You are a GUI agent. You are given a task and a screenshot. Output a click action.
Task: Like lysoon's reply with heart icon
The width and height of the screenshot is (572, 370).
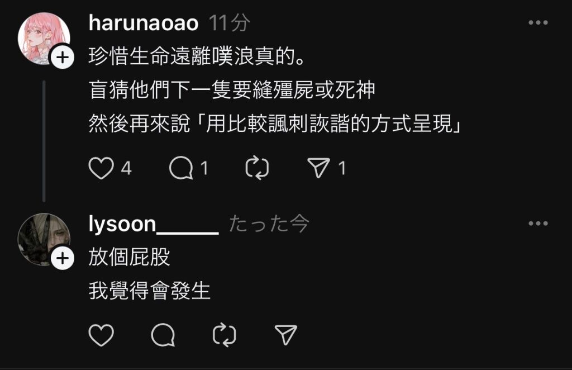pyautogui.click(x=101, y=335)
